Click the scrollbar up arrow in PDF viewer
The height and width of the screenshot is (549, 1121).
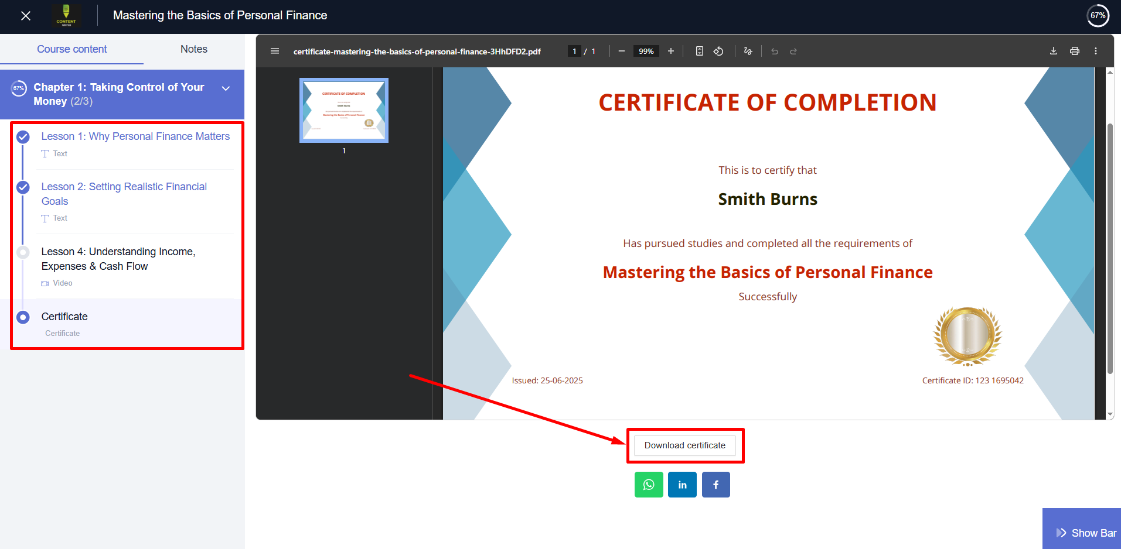pyautogui.click(x=1110, y=72)
